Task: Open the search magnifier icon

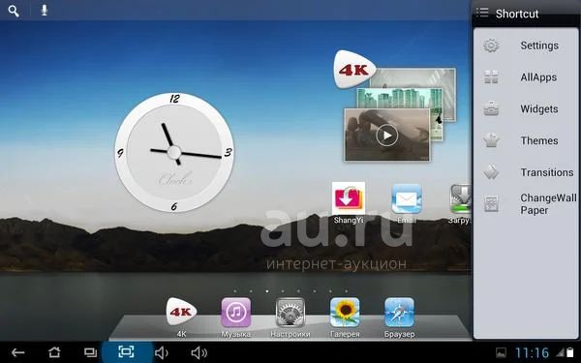Action: click(14, 11)
